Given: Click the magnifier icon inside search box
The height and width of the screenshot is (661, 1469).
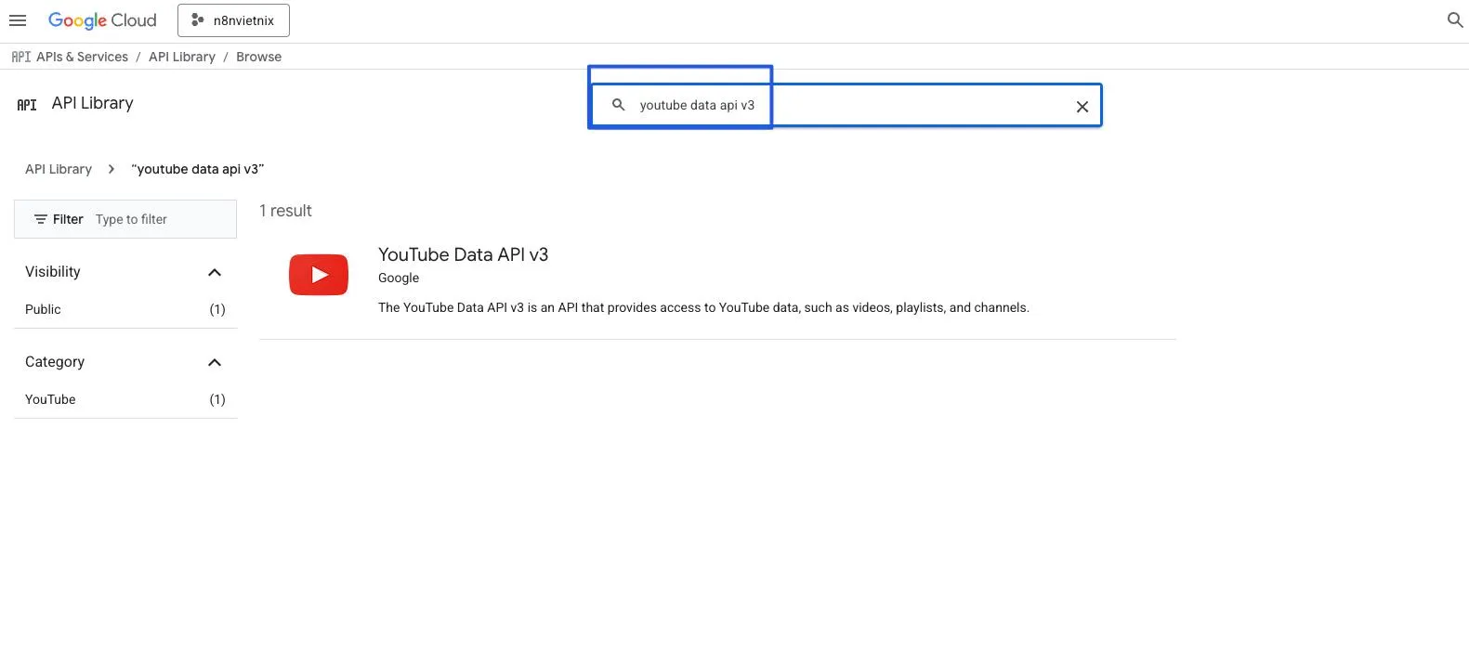Looking at the screenshot, I should pos(618,105).
